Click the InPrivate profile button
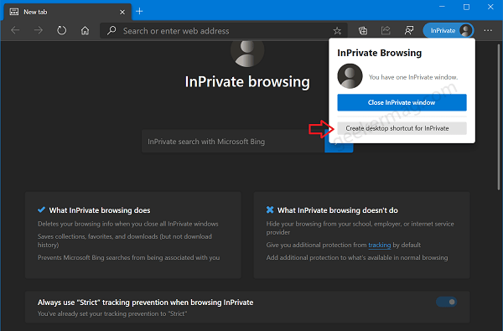This screenshot has width=503, height=331. pos(449,30)
